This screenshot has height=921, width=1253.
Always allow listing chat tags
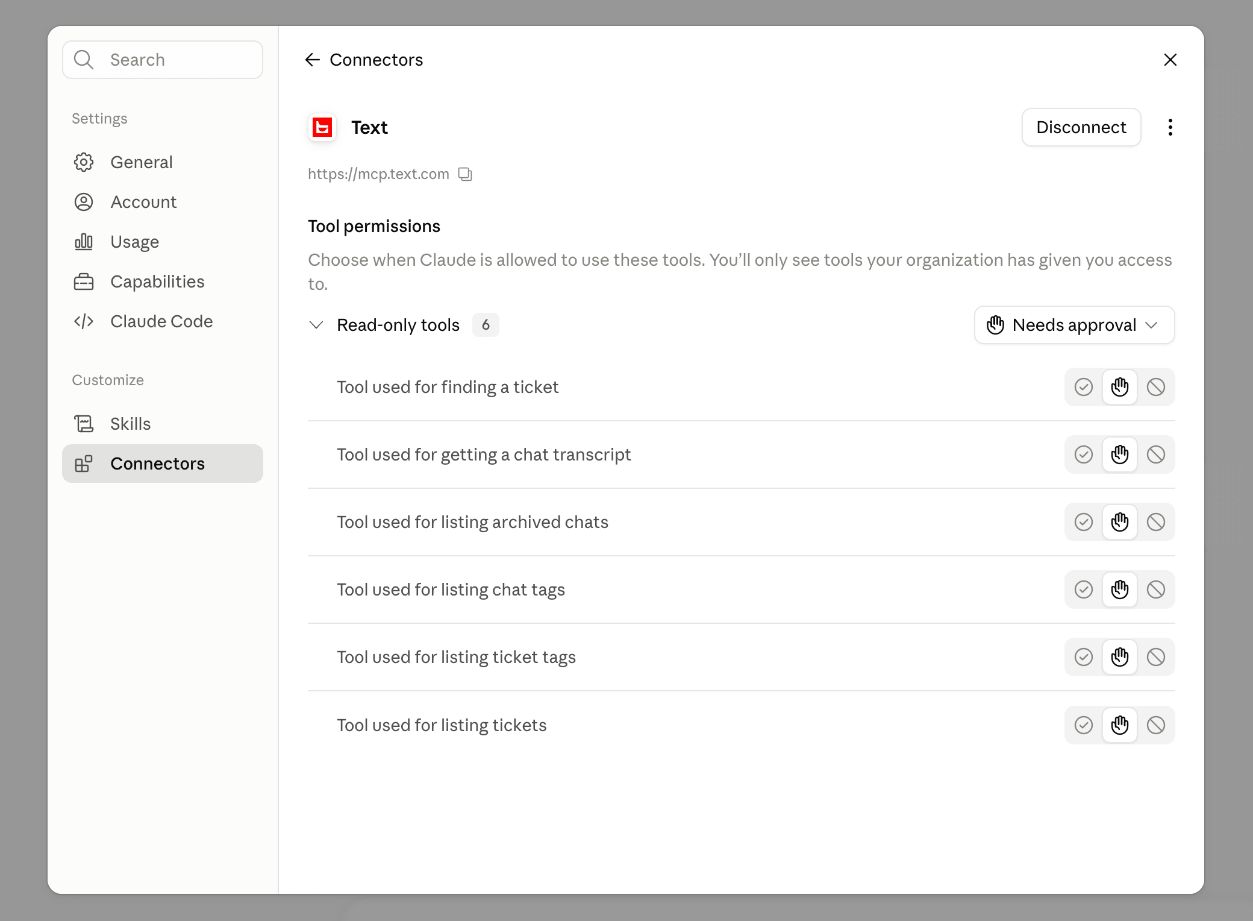pyautogui.click(x=1084, y=589)
